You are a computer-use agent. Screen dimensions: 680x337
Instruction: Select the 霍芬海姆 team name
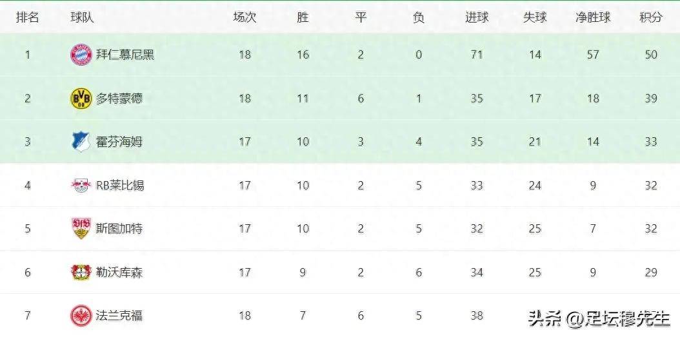(x=119, y=142)
